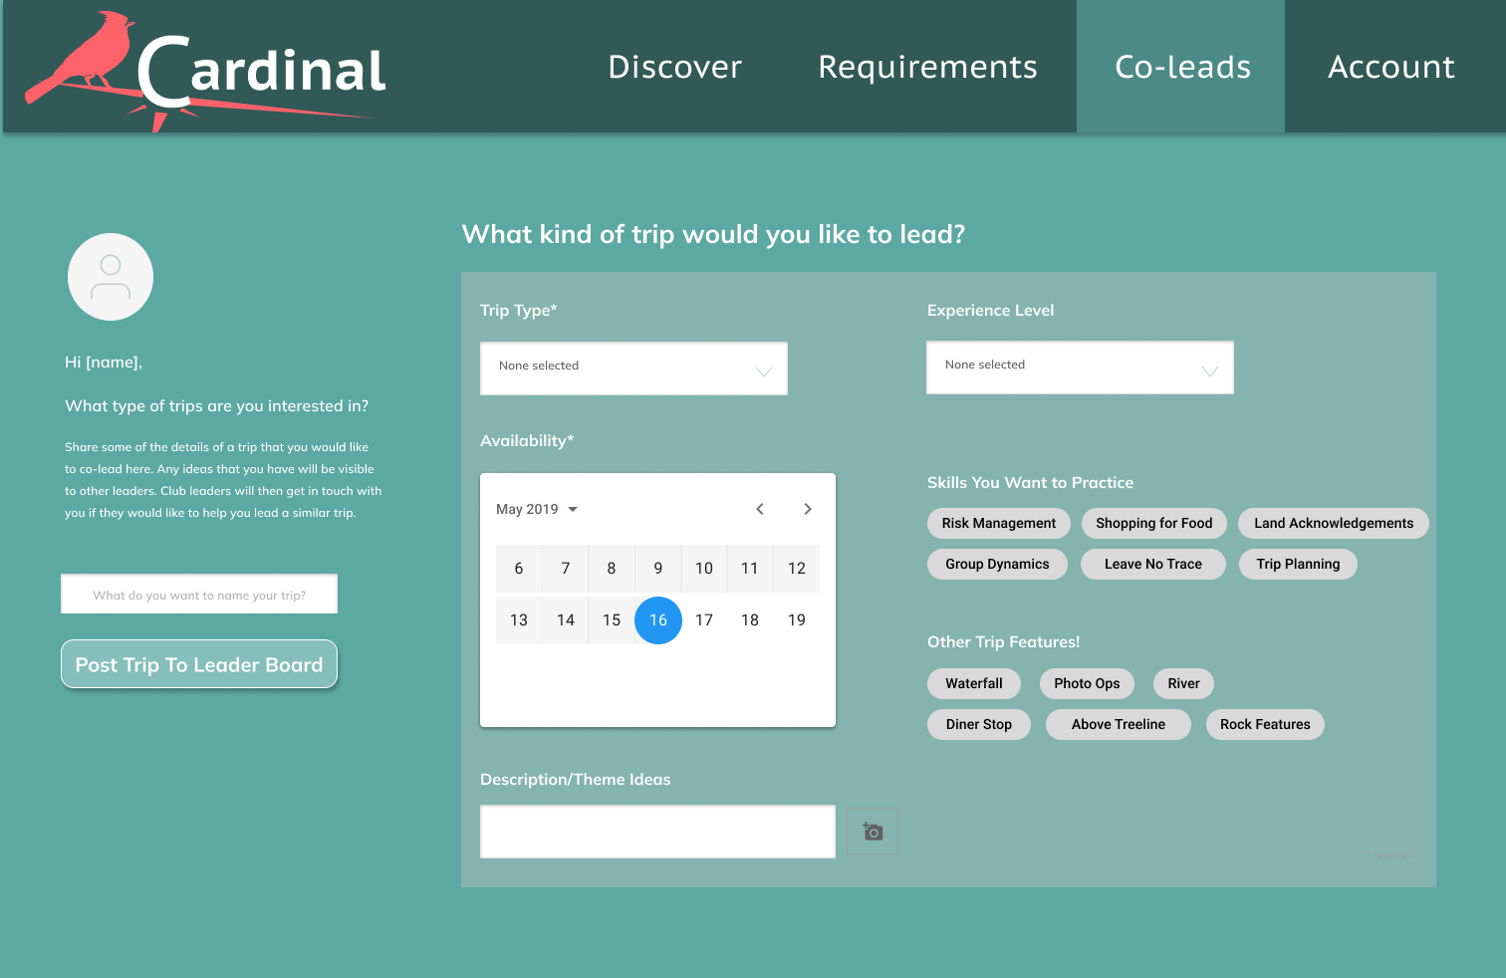
Task: Select May 17 in the calendar
Action: tap(704, 620)
